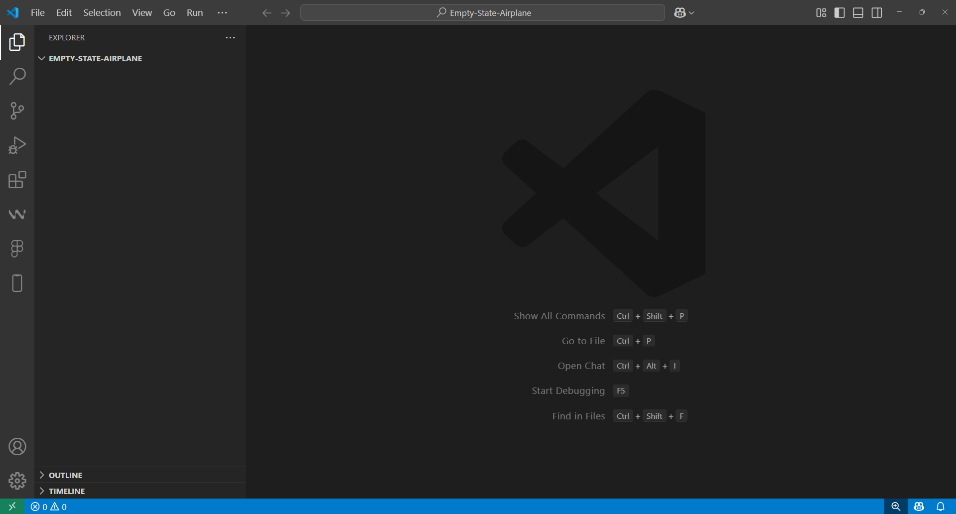Go back in navigation history
Screen dimensions: 956x514
[267, 13]
